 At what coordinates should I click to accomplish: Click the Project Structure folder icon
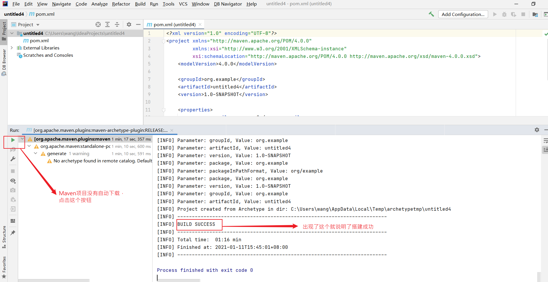535,14
